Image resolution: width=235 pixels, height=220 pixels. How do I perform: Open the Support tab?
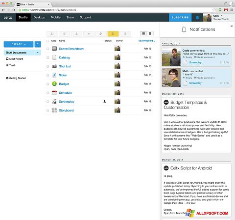tap(85, 17)
